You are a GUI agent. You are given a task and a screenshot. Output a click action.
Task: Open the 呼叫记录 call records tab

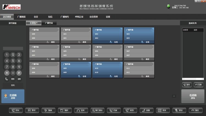[79, 17]
